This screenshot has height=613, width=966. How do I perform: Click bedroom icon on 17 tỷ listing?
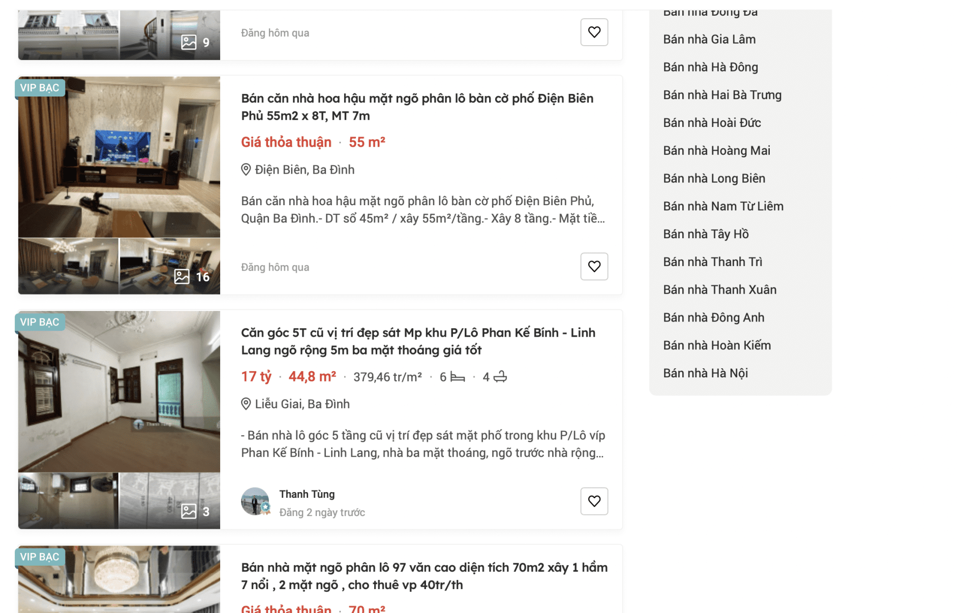click(x=458, y=377)
